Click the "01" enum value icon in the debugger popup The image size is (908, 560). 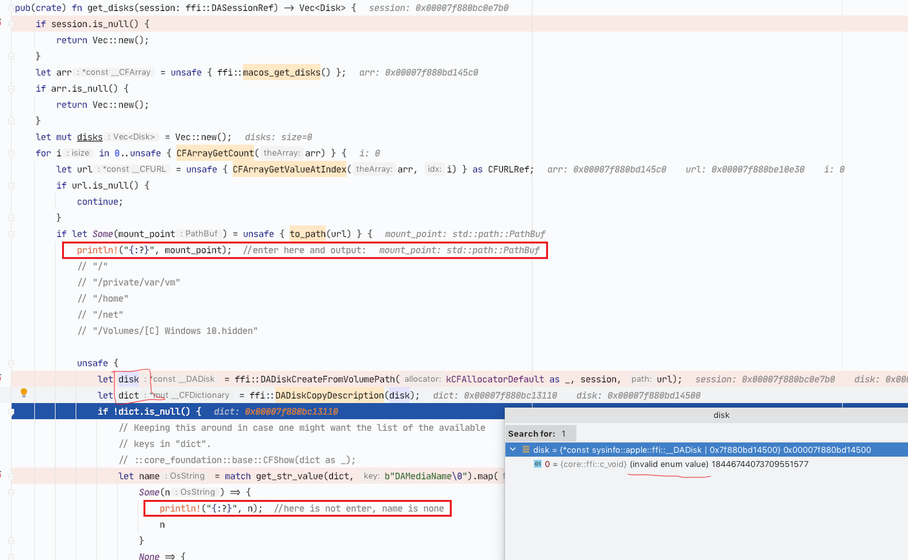click(x=536, y=464)
